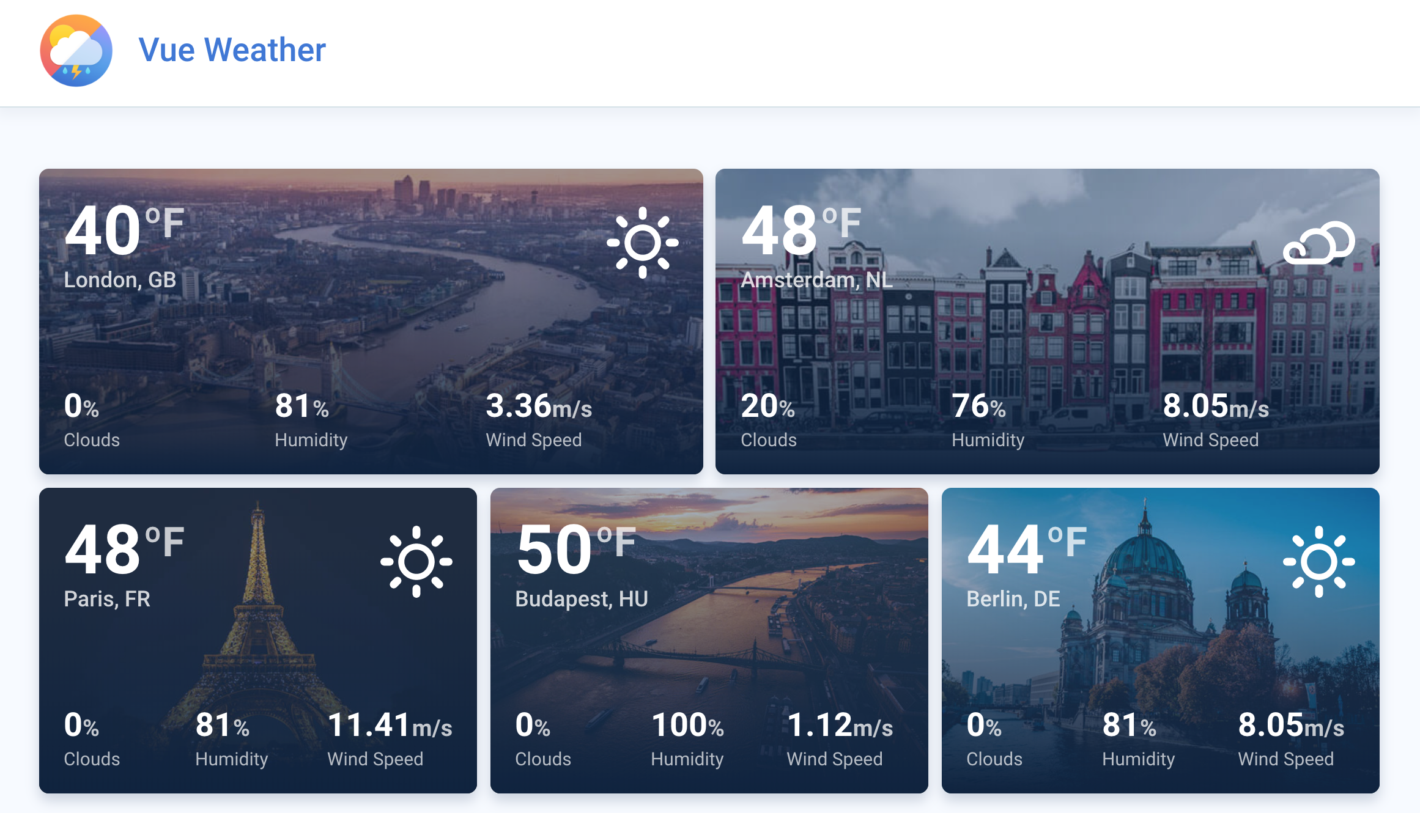Click the 50°F temperature for Budapest
Image resolution: width=1420 pixels, height=813 pixels.
[x=575, y=550]
